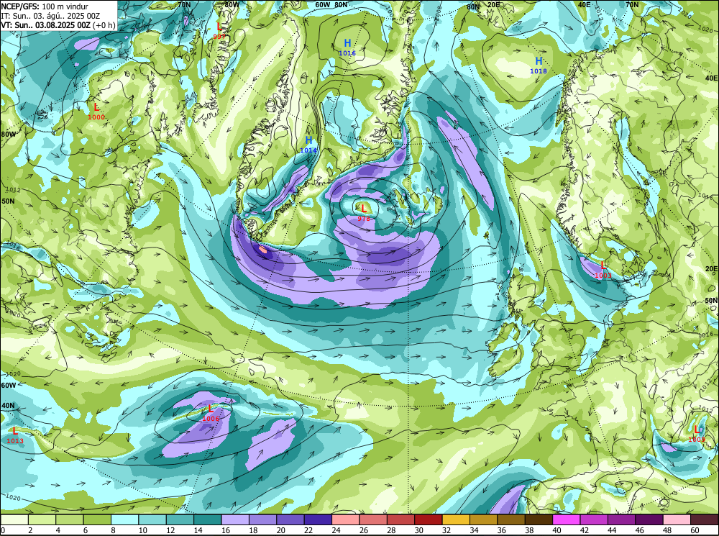Pick the 4–6 green legend swatch
The image size is (719, 536).
point(70,519)
